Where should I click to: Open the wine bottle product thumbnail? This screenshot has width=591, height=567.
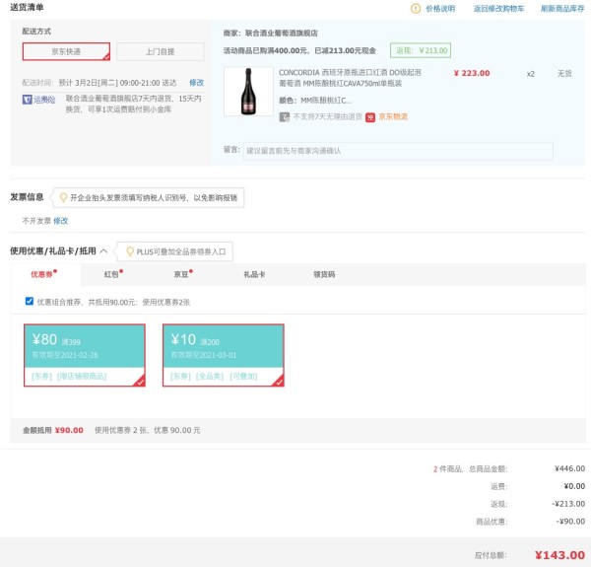pos(248,92)
